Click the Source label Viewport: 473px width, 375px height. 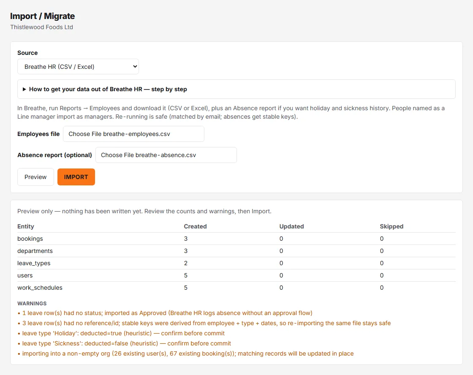(27, 53)
